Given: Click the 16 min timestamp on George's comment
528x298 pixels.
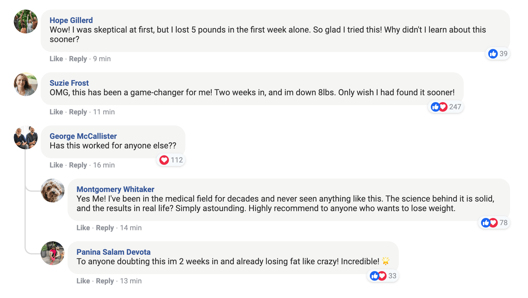Looking at the screenshot, I should (x=104, y=165).
